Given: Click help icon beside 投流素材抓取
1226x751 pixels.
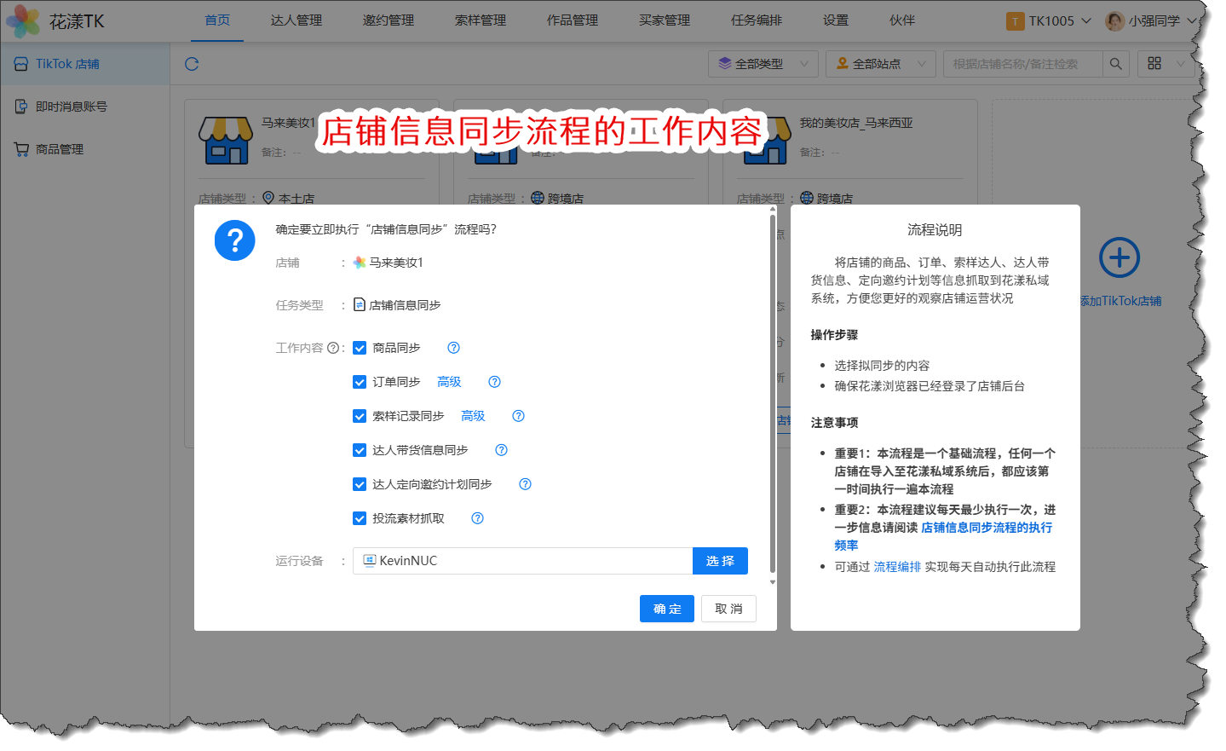Looking at the screenshot, I should click(x=478, y=518).
